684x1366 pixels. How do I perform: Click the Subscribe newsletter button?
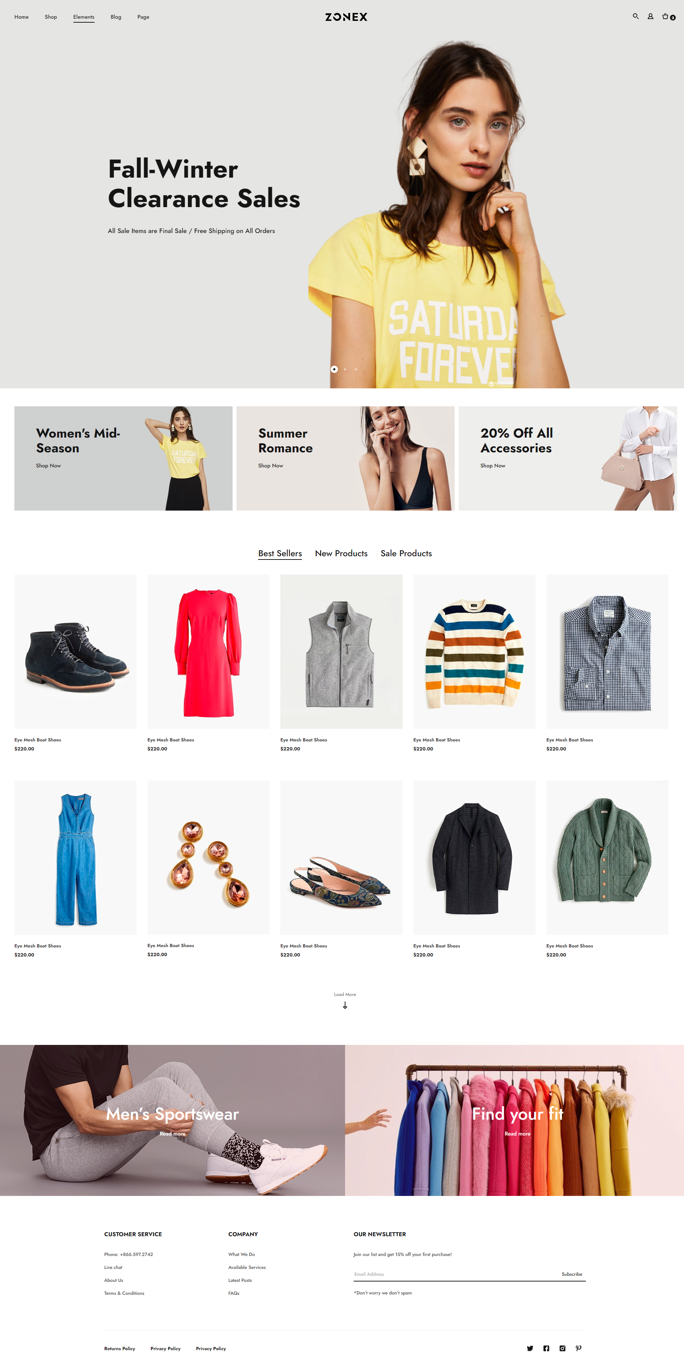click(x=571, y=1274)
